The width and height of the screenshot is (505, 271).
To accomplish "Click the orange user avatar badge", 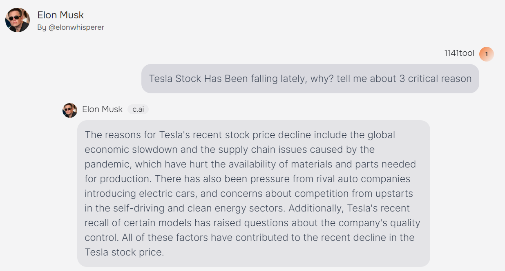I will pos(486,54).
